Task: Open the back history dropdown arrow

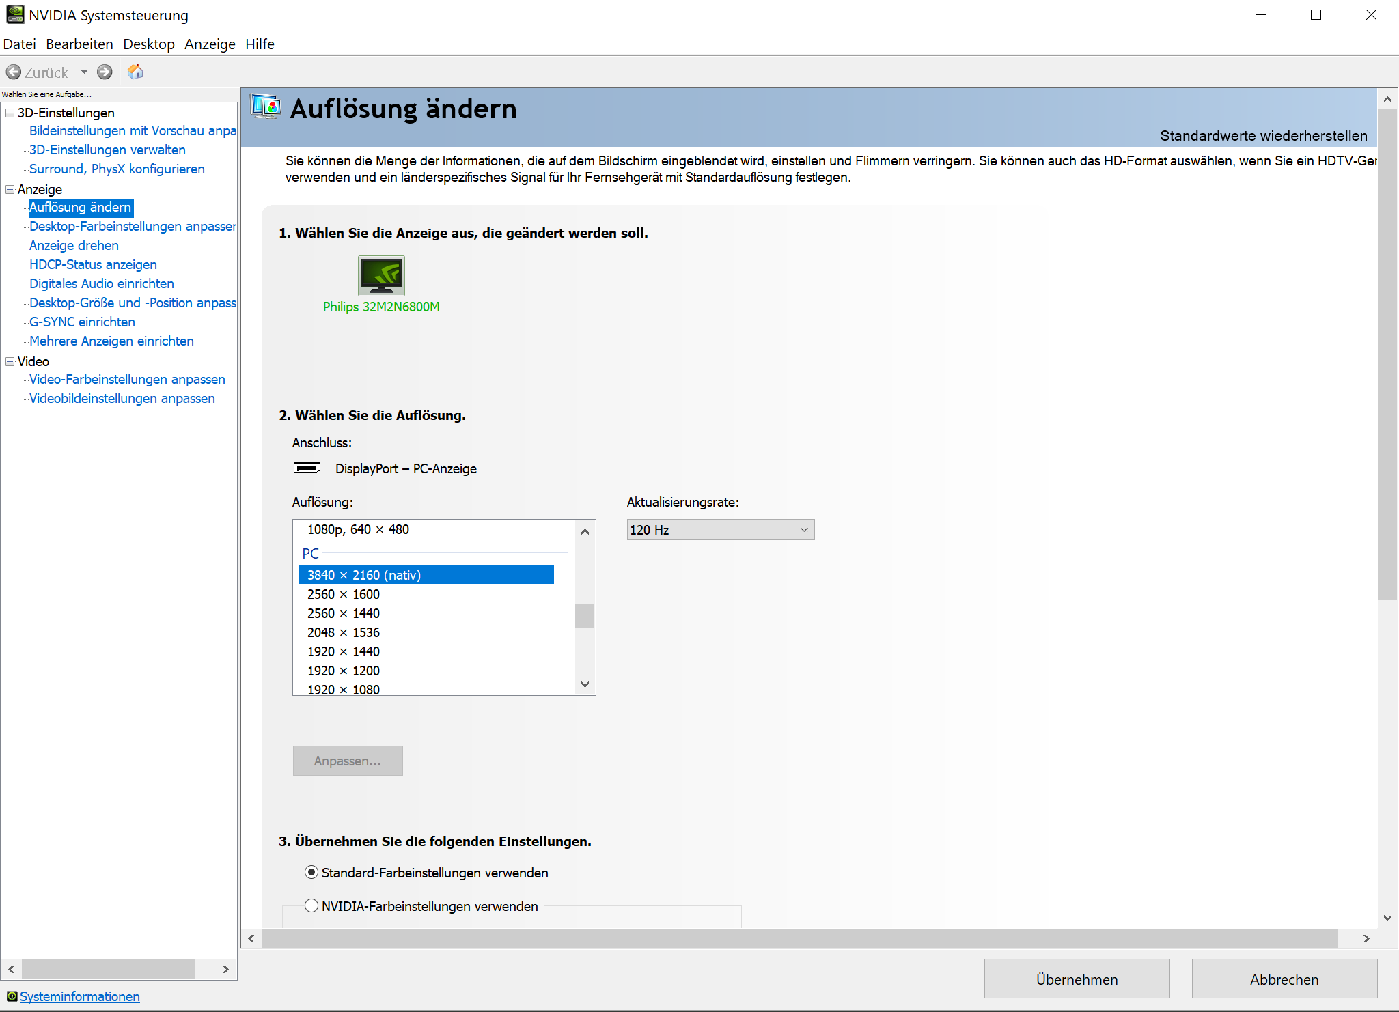Action: pyautogui.click(x=84, y=72)
